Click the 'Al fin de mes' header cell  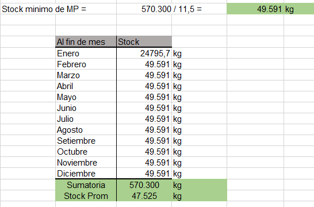(x=86, y=41)
